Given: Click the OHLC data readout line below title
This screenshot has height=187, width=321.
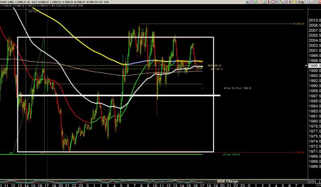Looking at the screenshot, I should point(42,6).
